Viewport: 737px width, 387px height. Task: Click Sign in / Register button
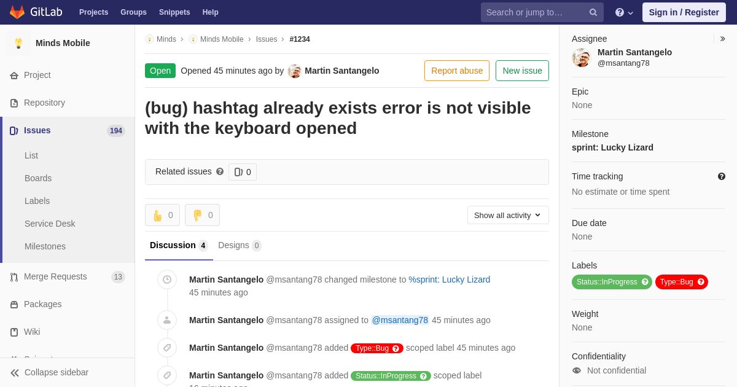684,12
